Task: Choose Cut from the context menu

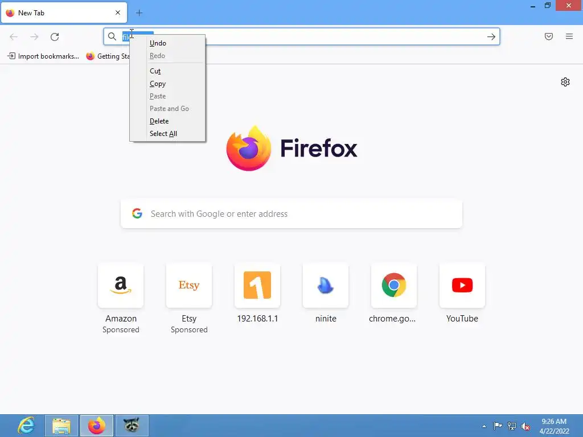Action: coord(167,71)
